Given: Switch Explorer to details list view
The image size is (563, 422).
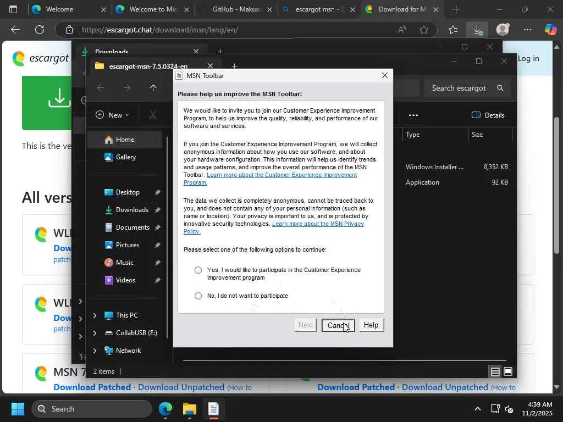Looking at the screenshot, I should point(495,371).
